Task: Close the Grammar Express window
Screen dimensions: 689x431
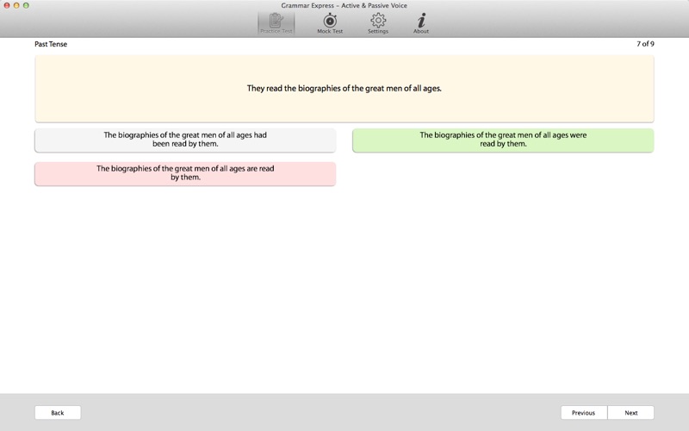Action: (7, 6)
